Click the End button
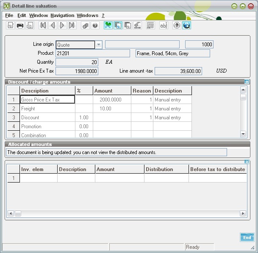Viewport: 258px width, 253px height. click(247, 237)
